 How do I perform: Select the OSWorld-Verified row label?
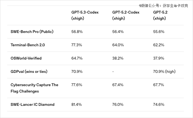26,58
